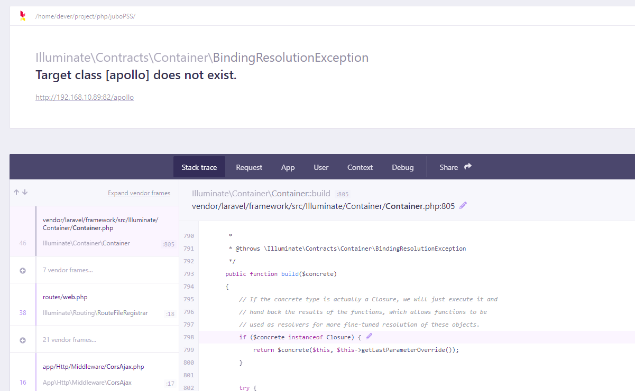Open the http://192.168.10.89:82/apollo link
Screen dimensions: 635x391
(x=84, y=97)
